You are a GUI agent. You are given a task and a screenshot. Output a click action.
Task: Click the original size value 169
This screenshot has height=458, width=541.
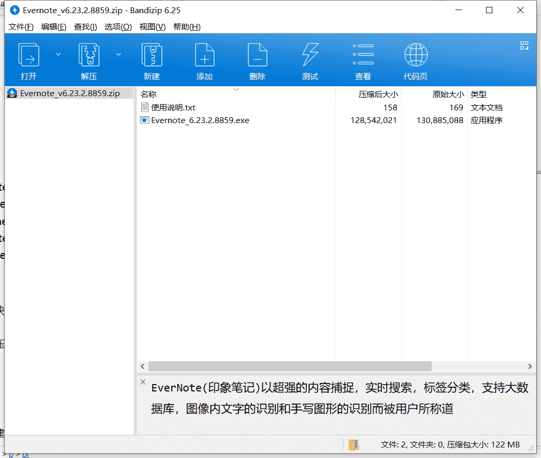[456, 108]
